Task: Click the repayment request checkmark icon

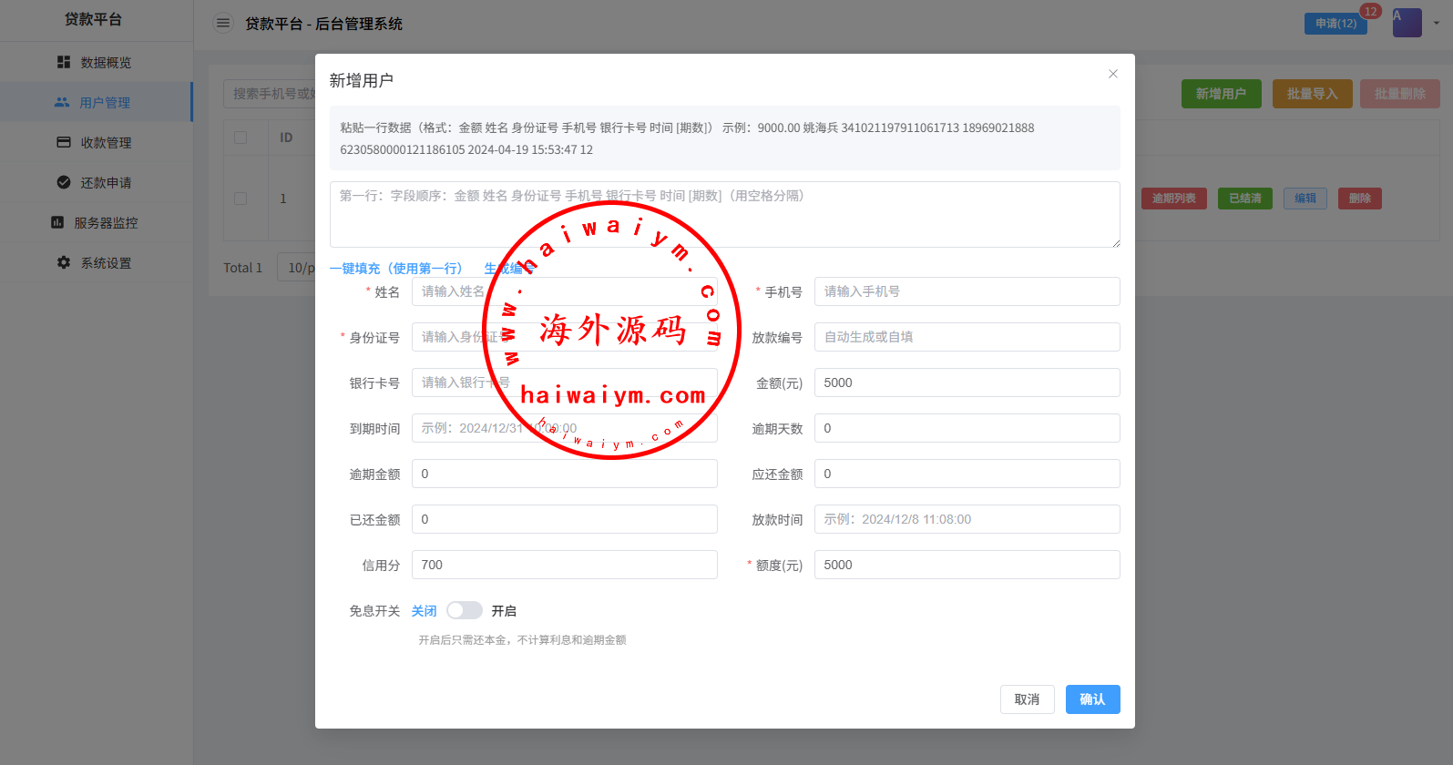Action: pyautogui.click(x=64, y=182)
